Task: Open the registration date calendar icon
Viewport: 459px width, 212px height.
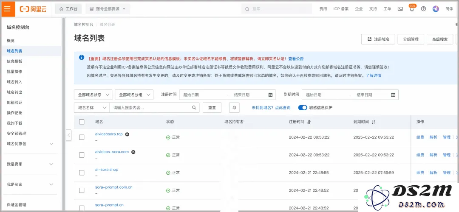Action: [270, 95]
